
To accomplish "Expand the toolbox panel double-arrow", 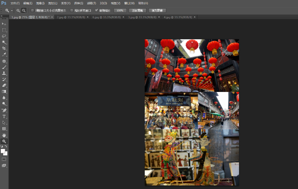I will (2, 16).
